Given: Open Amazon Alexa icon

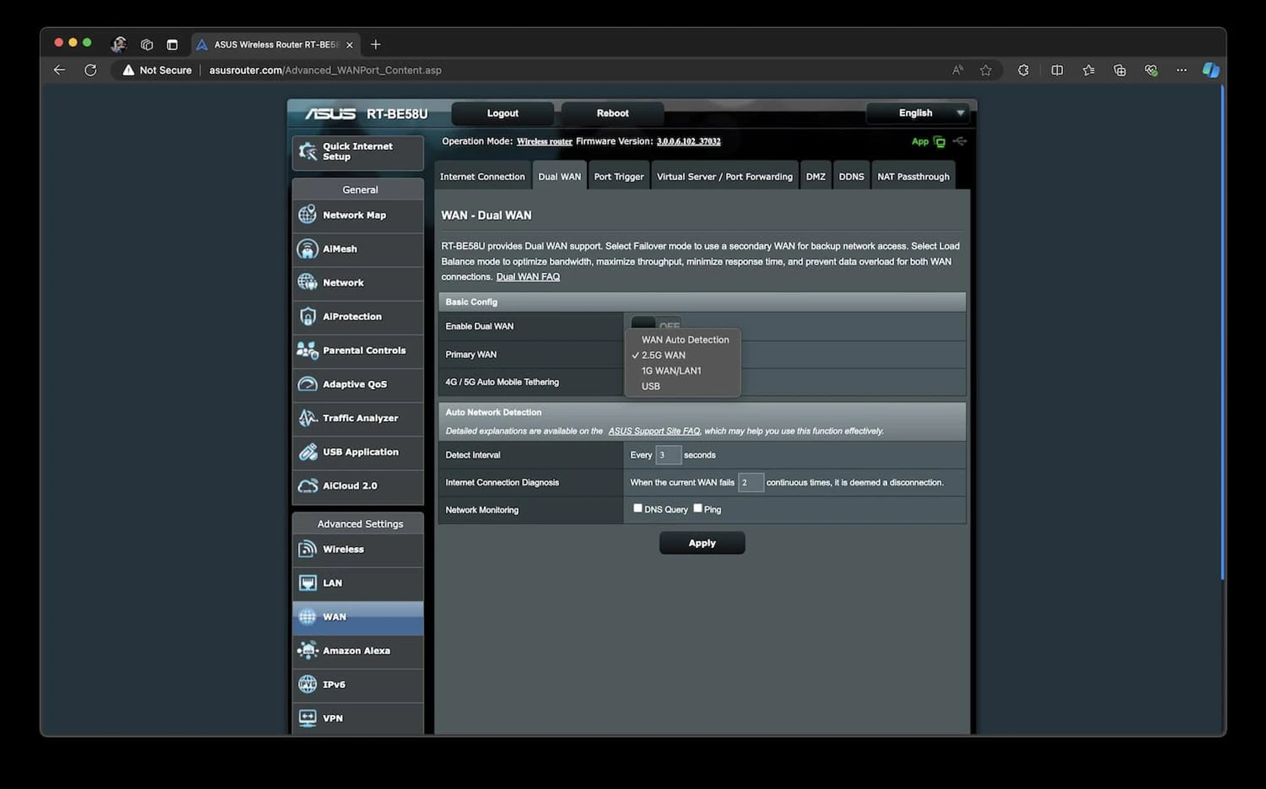Looking at the screenshot, I should click(x=307, y=651).
